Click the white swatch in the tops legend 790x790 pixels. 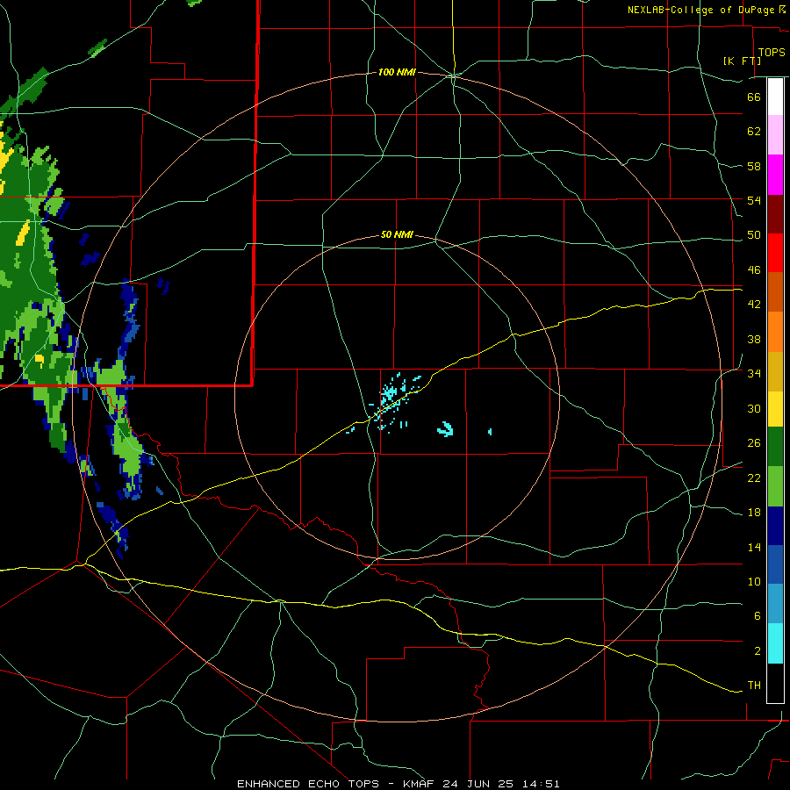(775, 97)
